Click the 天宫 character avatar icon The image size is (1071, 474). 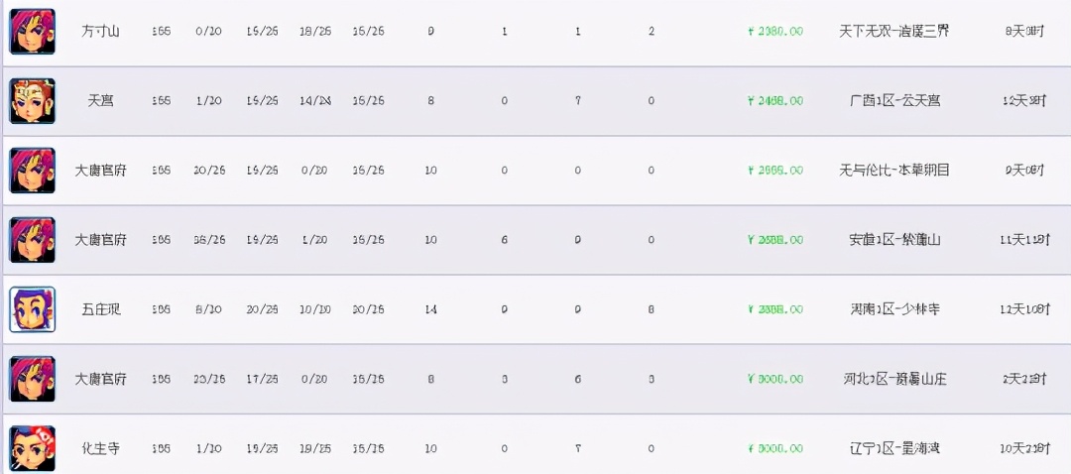pos(32,101)
